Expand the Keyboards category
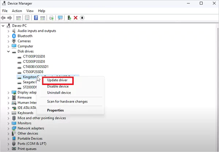 [x=8, y=113]
